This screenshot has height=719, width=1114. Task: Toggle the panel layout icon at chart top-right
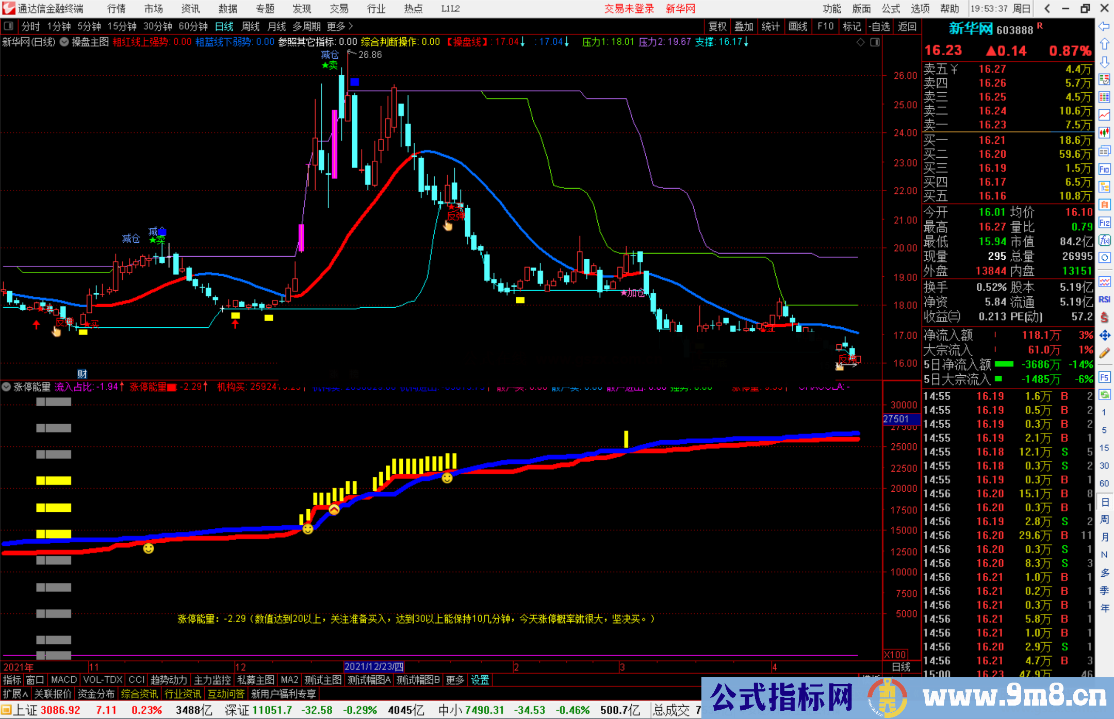click(x=875, y=42)
